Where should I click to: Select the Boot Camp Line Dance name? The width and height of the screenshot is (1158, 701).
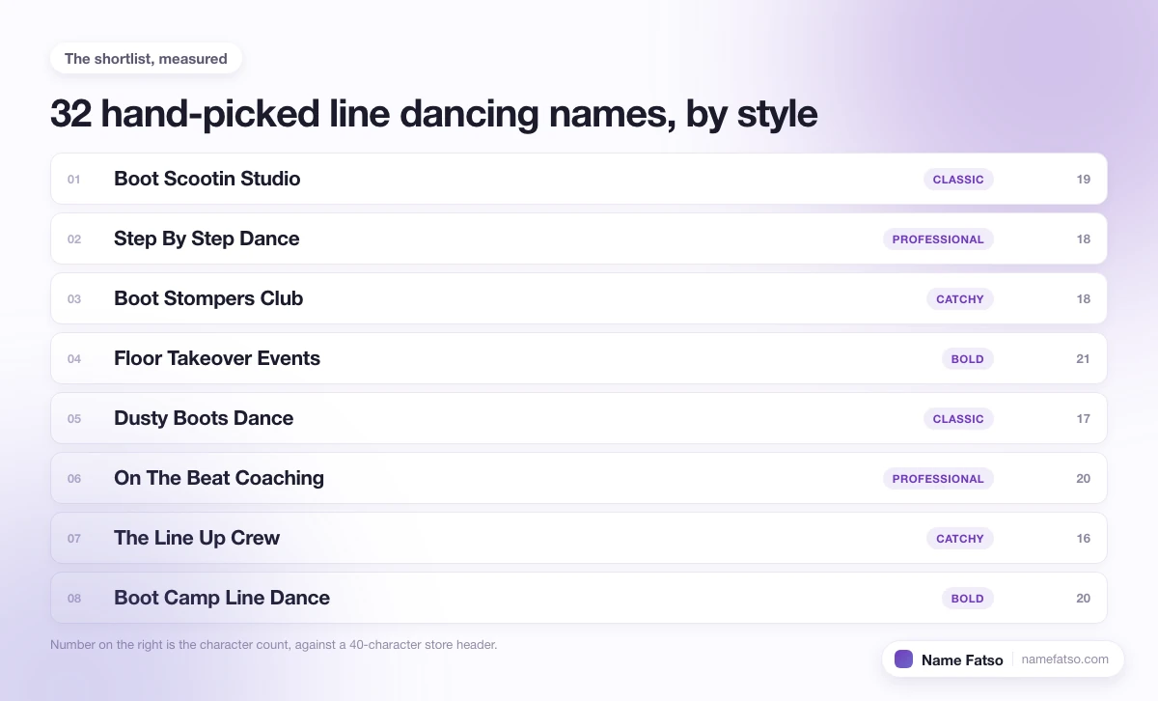pyautogui.click(x=222, y=598)
